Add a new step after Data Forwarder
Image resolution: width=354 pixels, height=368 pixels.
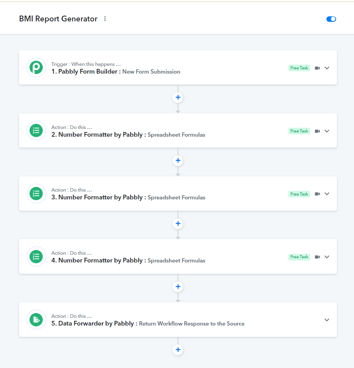(178, 350)
